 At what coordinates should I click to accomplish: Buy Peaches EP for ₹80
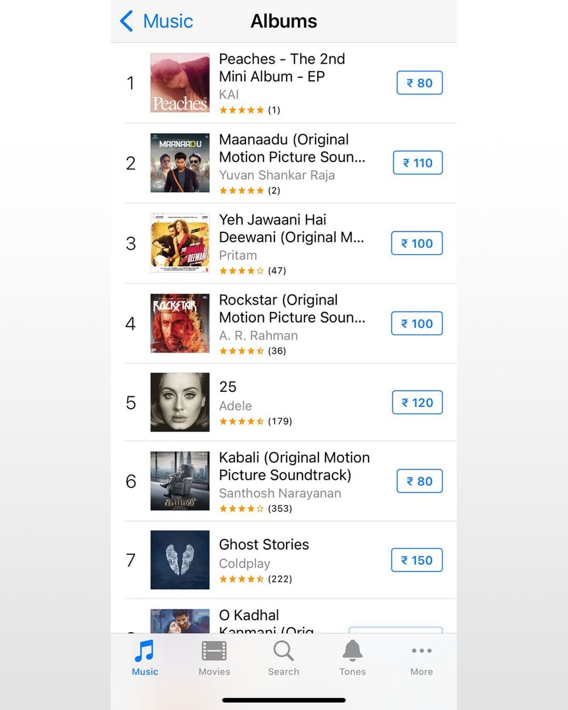(419, 83)
